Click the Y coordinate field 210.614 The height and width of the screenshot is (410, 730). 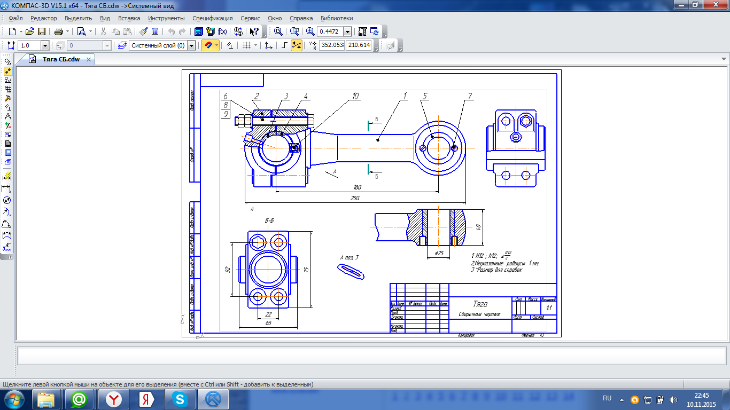pyautogui.click(x=359, y=45)
